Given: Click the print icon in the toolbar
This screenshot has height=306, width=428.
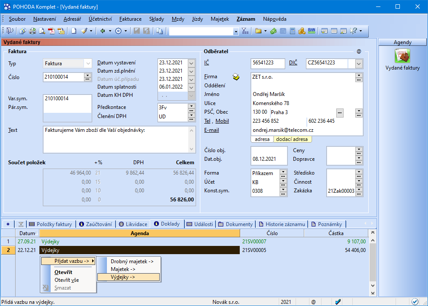Looking at the screenshot, I should [32, 31].
